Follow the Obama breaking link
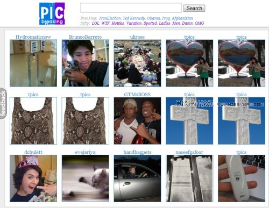Screen dimensions: 269x208 click(x=153, y=18)
